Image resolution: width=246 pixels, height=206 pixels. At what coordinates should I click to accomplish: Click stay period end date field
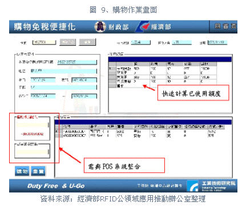pyautogui.click(x=84, y=96)
